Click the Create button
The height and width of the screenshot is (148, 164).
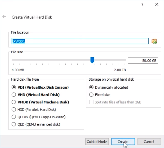point(123,142)
